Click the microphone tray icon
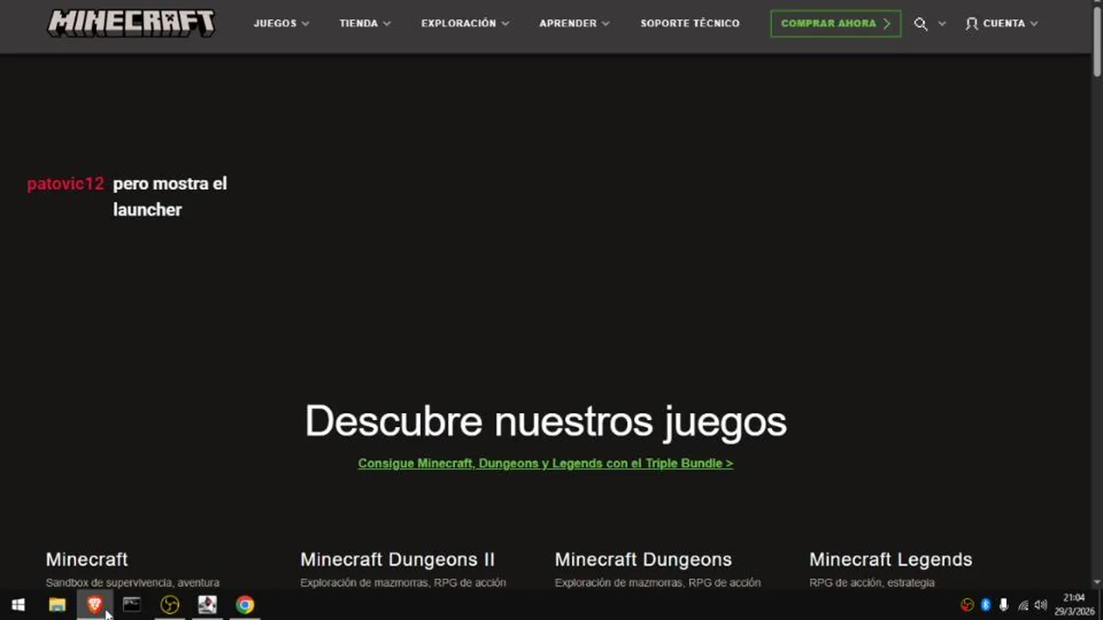1103x620 pixels. [1004, 605]
